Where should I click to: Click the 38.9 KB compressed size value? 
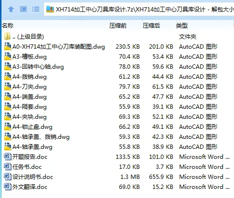[x=163, y=147]
